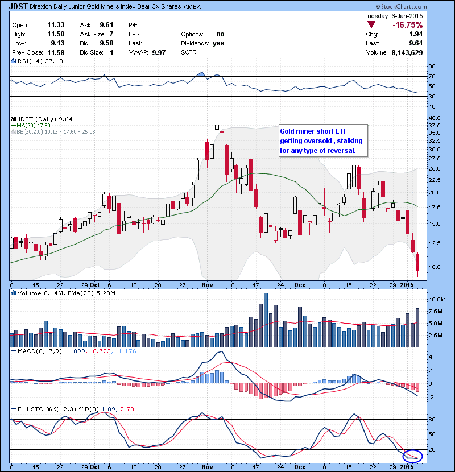455x472 pixels.
Task: Click the green MA(20) legend line
Action: pyautogui.click(x=13, y=126)
